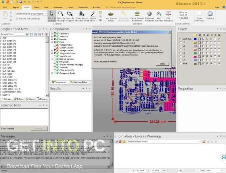The width and height of the screenshot is (226, 173).
Task: Click the SURFACE layer blue color swatch
Action: coord(195,39)
